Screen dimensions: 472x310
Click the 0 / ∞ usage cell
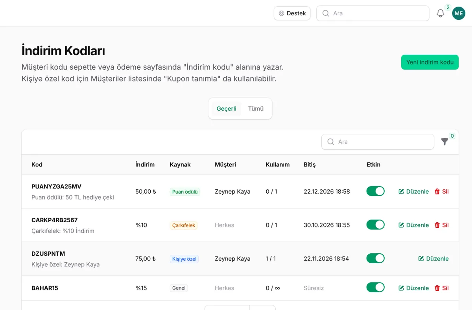pos(273,288)
